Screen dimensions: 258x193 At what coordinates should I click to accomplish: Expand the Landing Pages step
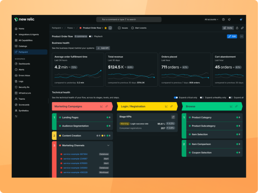[x=85, y=118]
